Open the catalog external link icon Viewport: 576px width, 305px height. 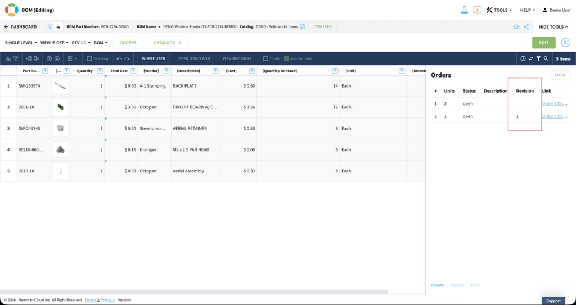click(x=302, y=26)
